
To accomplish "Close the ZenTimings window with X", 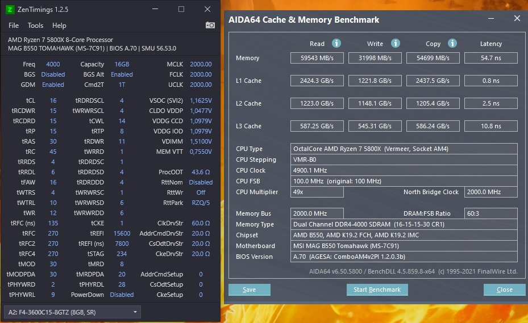I will [207, 9].
